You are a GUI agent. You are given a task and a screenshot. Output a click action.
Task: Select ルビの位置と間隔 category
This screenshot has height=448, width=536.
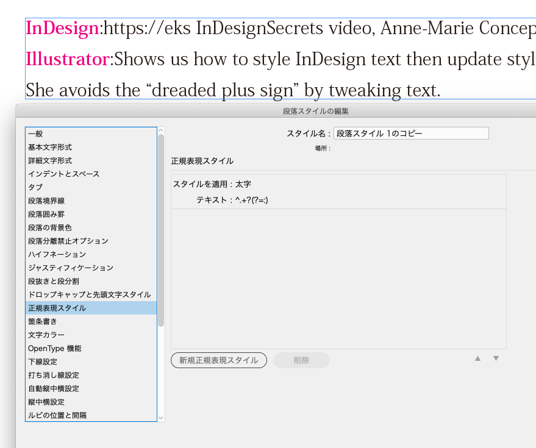click(x=91, y=415)
